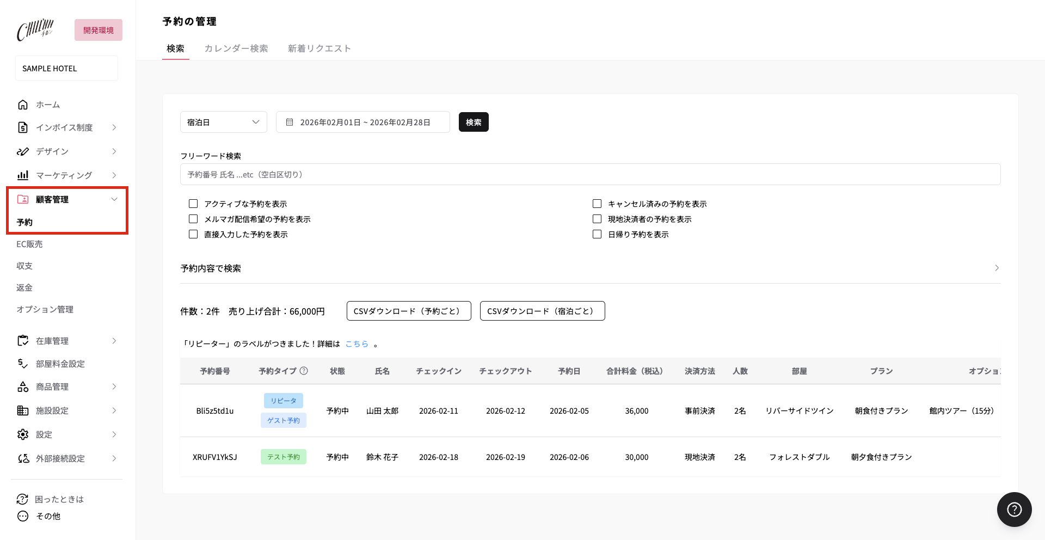Collapse the 顧客管理 menu section
This screenshot has width=1045, height=540.
[114, 199]
